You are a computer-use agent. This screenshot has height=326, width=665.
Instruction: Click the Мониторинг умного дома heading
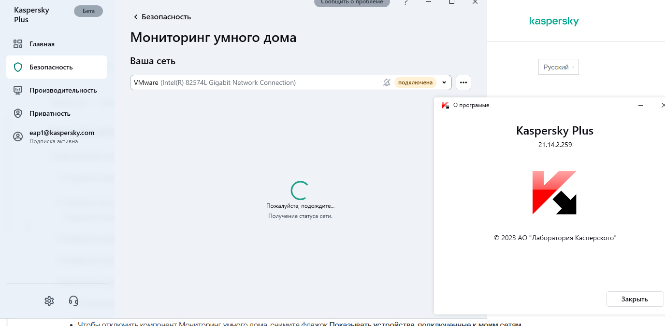pos(213,38)
